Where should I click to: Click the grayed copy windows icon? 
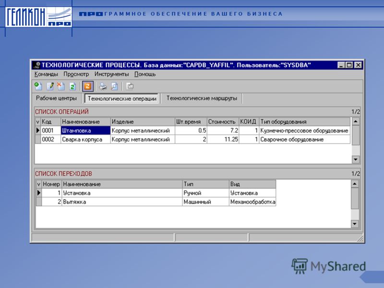(130, 86)
